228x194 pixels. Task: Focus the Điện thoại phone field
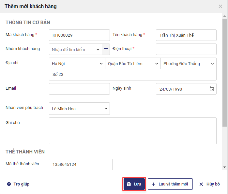186,49
